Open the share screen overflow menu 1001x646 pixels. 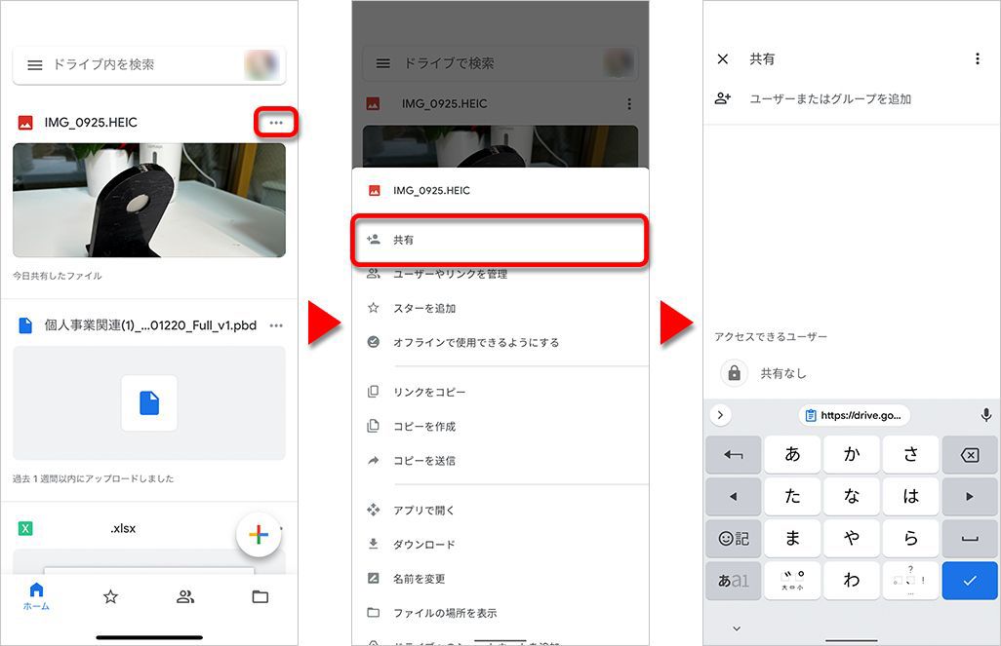pos(978,58)
